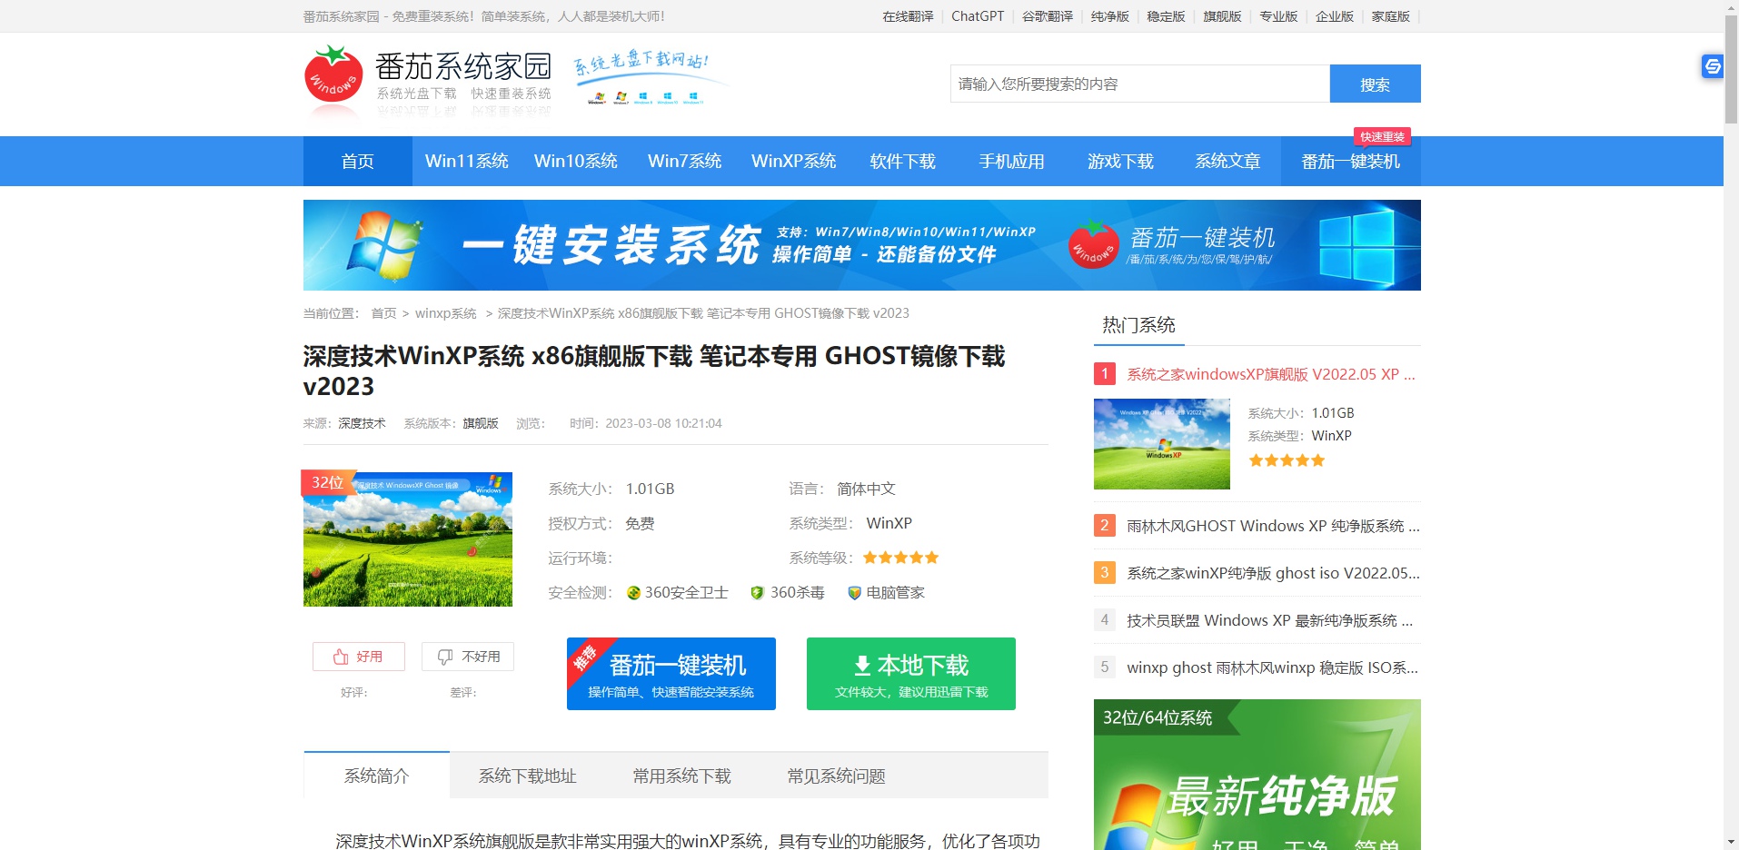
Task: Click the ChatGPT top link
Action: click(x=978, y=16)
